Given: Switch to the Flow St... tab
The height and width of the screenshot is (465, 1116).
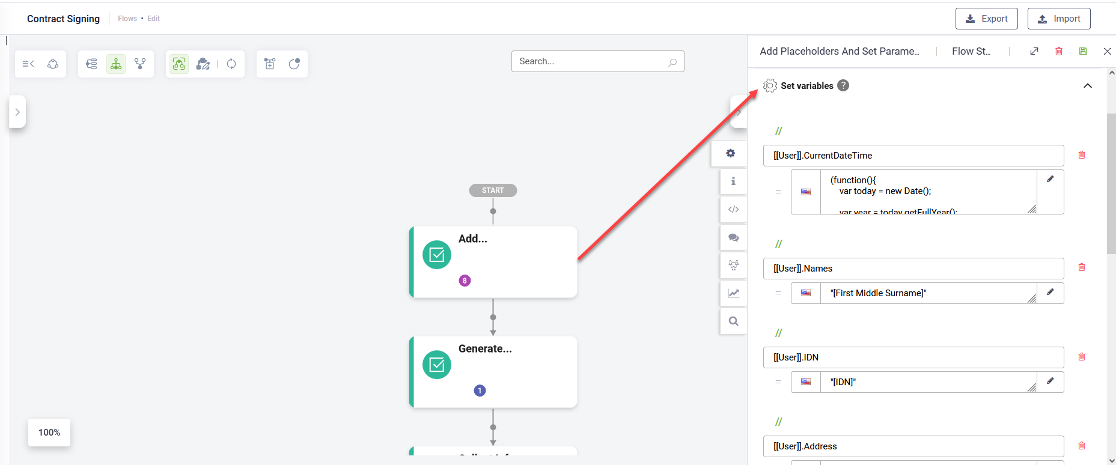Looking at the screenshot, I should point(971,52).
